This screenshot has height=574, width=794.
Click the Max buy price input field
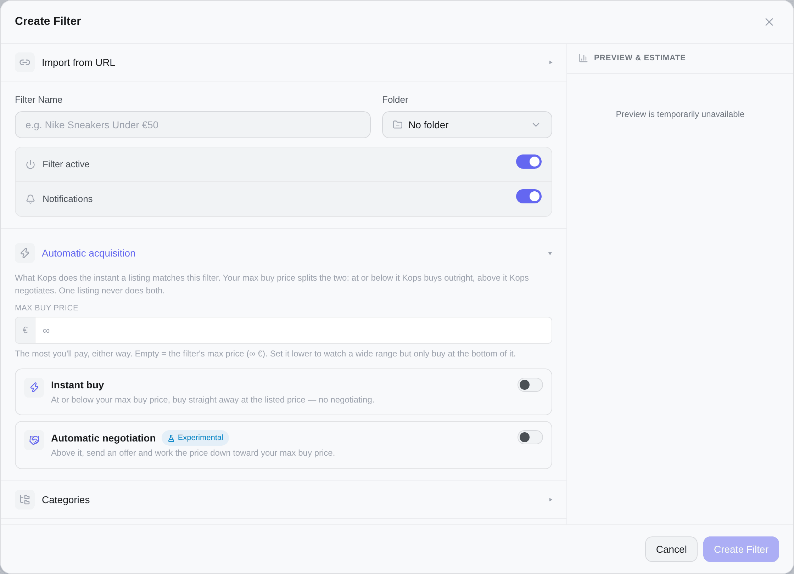tap(293, 330)
